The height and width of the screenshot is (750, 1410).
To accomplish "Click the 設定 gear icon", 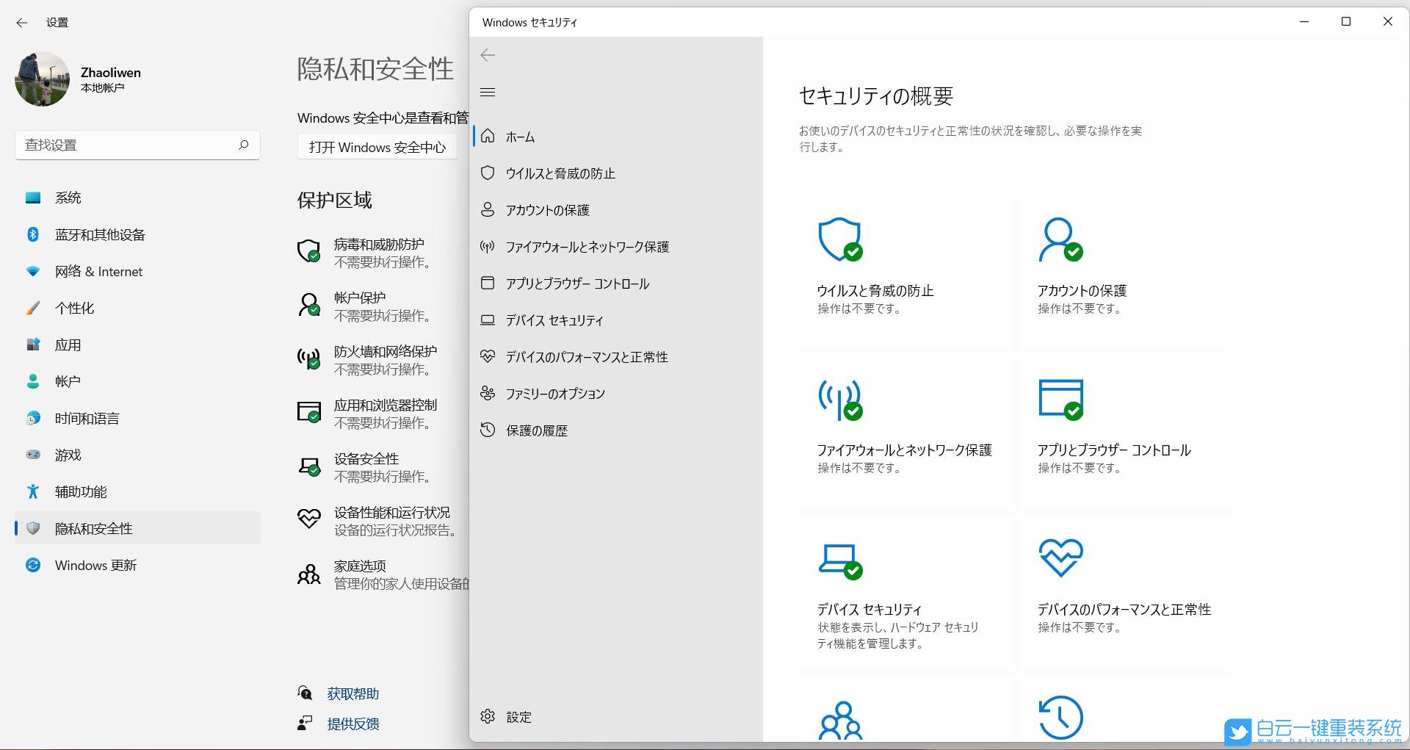I will tap(487, 716).
